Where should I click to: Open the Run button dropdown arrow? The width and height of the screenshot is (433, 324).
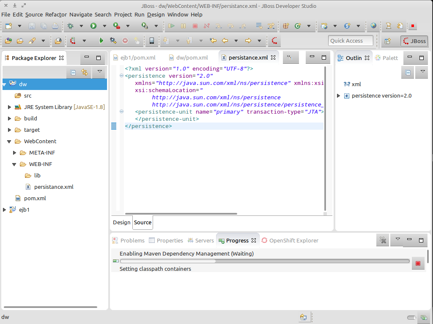[x=104, y=26]
